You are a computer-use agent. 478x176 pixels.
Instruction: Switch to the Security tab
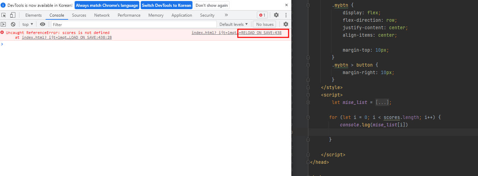click(207, 15)
